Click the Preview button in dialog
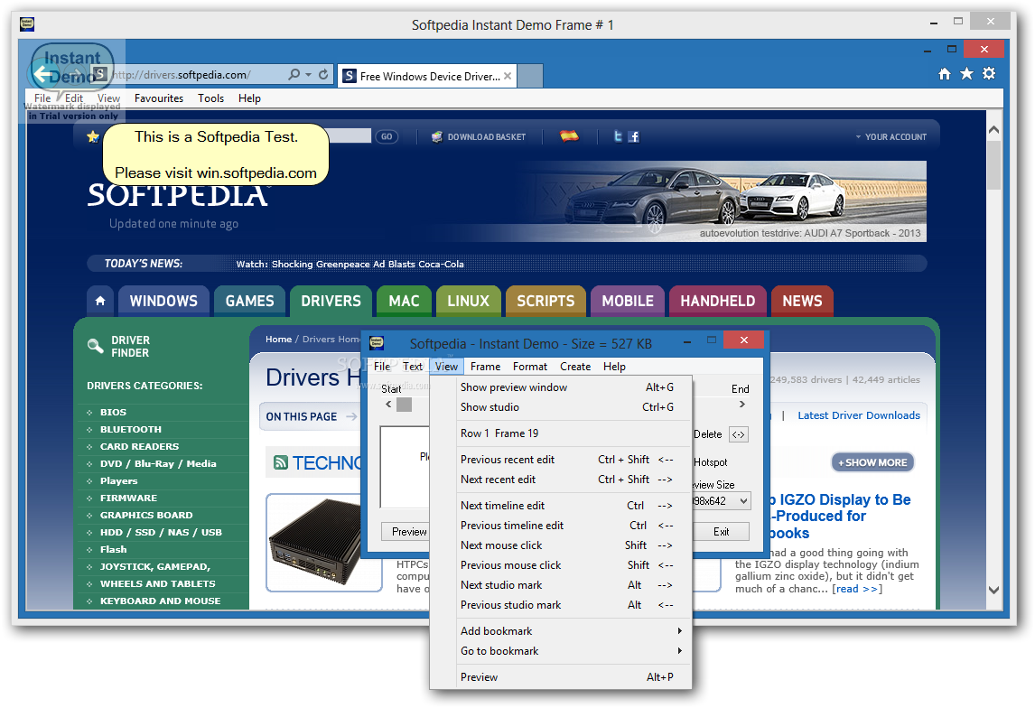This screenshot has height=708, width=1035. (x=406, y=532)
